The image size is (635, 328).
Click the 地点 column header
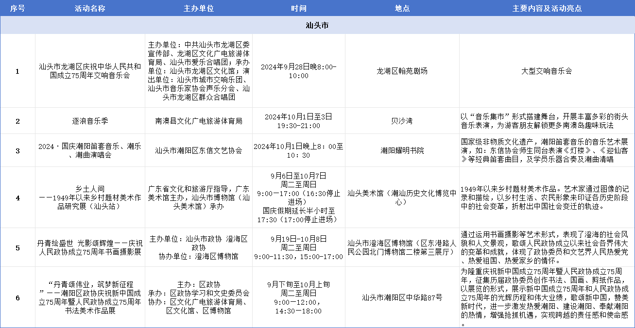tap(402, 9)
